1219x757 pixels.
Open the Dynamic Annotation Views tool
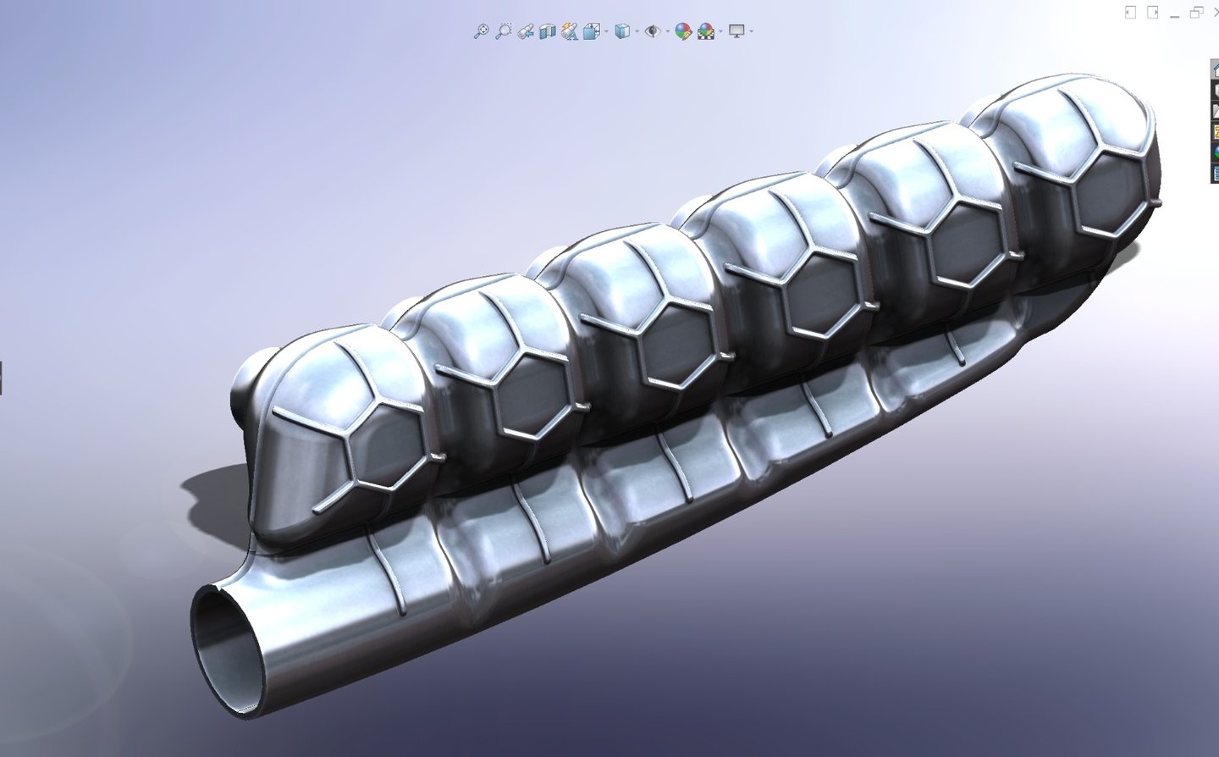(570, 31)
